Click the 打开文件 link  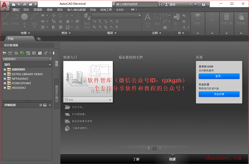click(x=78, y=107)
